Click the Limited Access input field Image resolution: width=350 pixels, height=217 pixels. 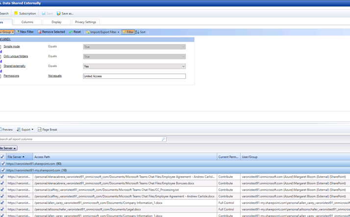coord(134,76)
